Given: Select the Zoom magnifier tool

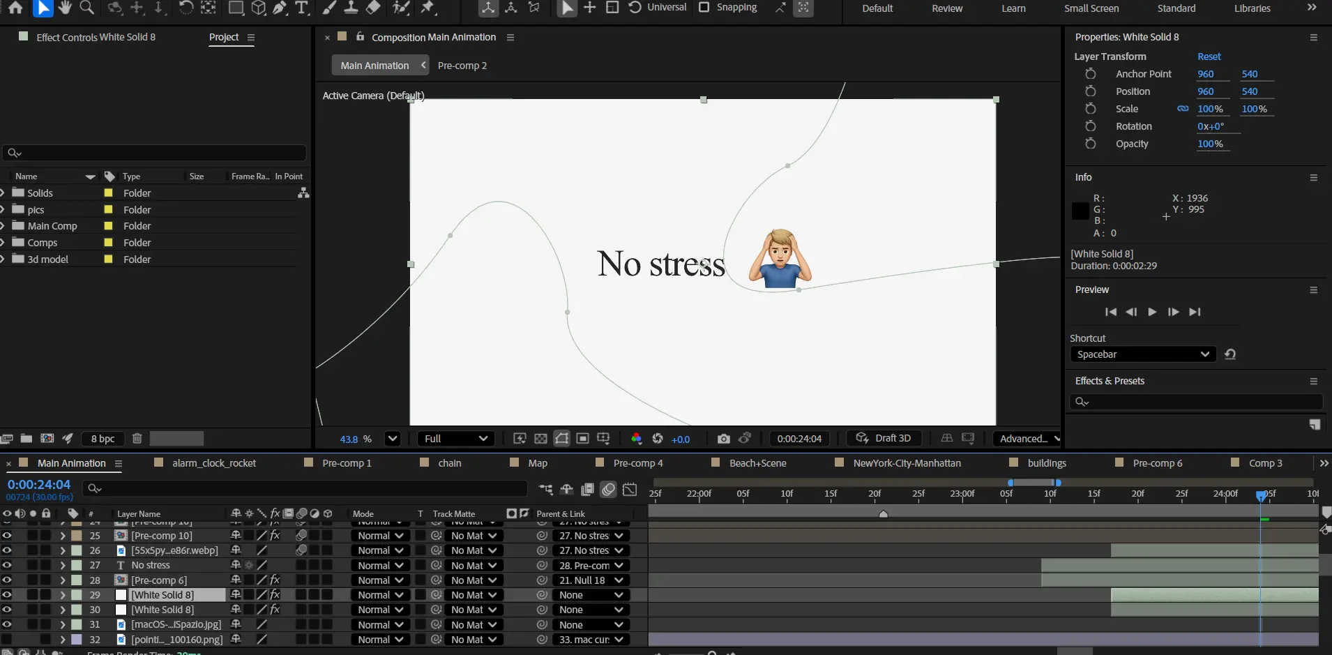Looking at the screenshot, I should click(87, 8).
